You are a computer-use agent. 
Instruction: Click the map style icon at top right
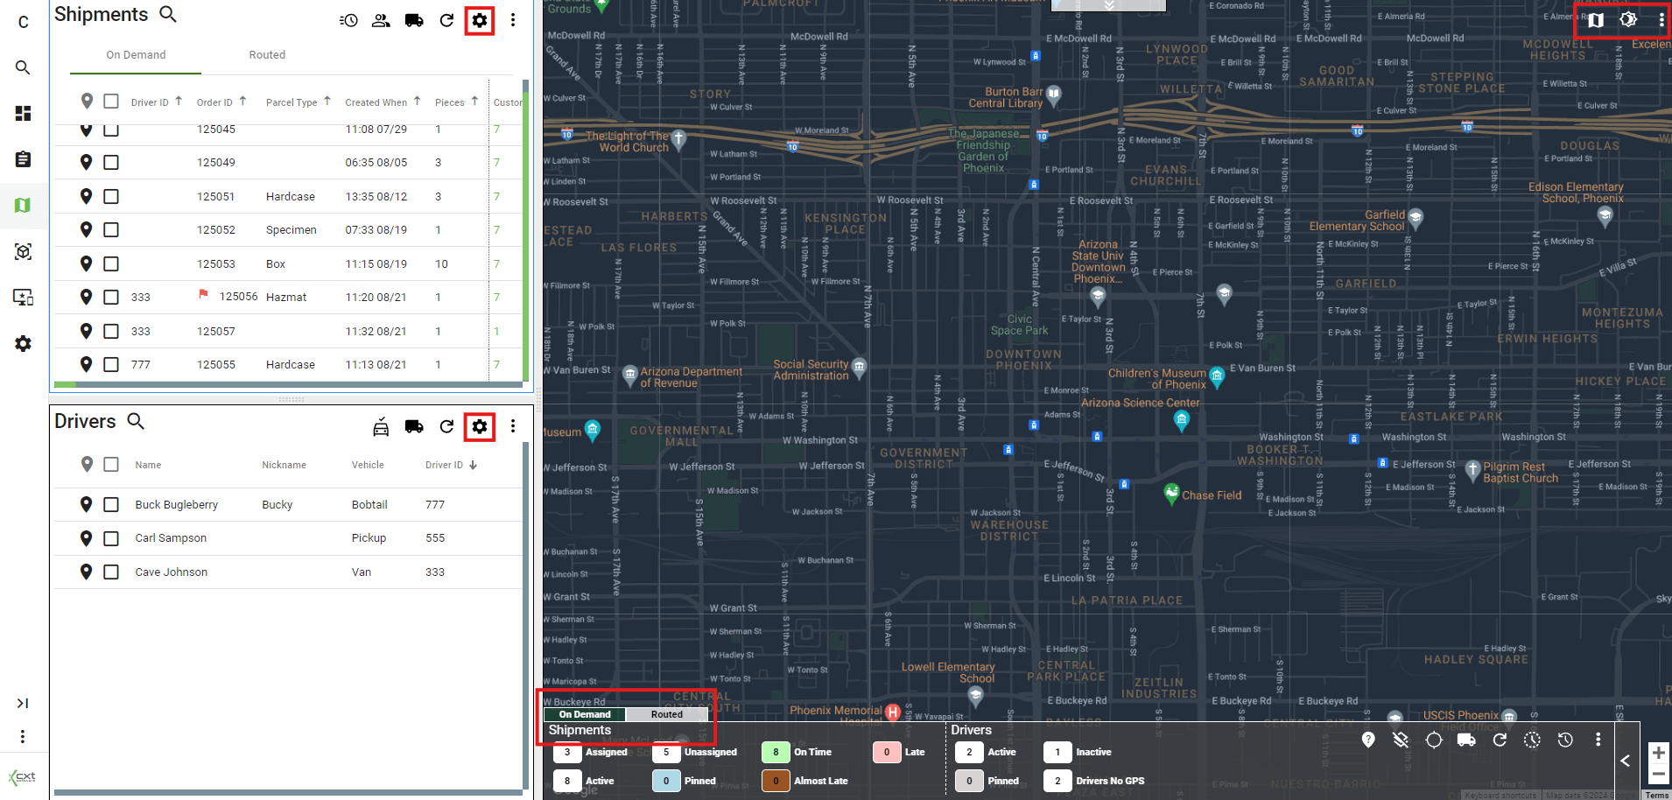pyautogui.click(x=1596, y=19)
